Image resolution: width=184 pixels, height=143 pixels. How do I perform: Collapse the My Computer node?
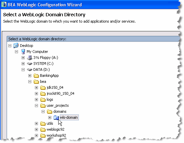pyautogui.click(x=16, y=52)
